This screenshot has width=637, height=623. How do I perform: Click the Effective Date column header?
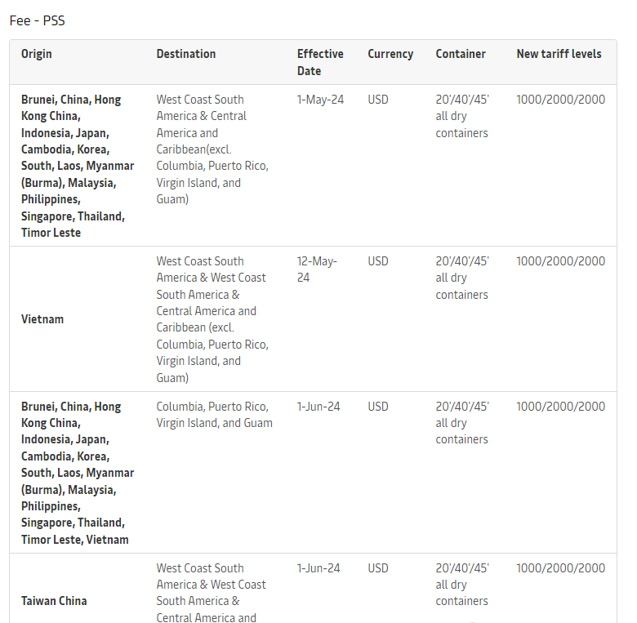(320, 62)
